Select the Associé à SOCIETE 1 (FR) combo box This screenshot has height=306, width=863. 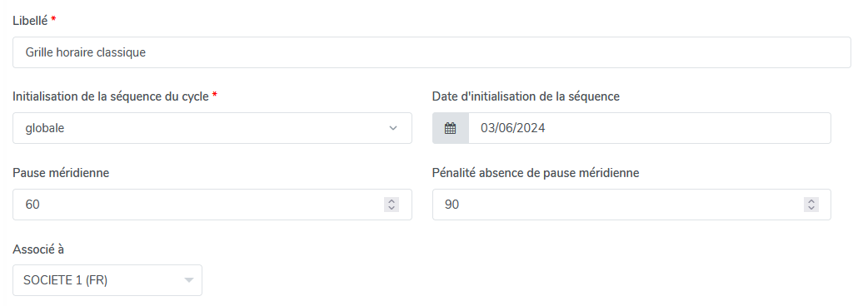point(107,281)
